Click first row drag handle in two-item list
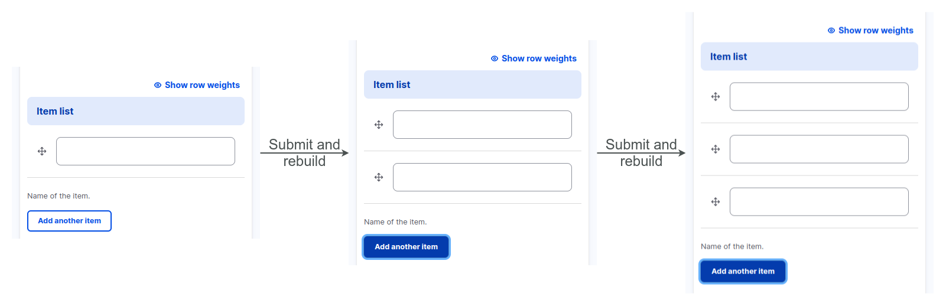Screen dimensions: 946x306 click(379, 125)
